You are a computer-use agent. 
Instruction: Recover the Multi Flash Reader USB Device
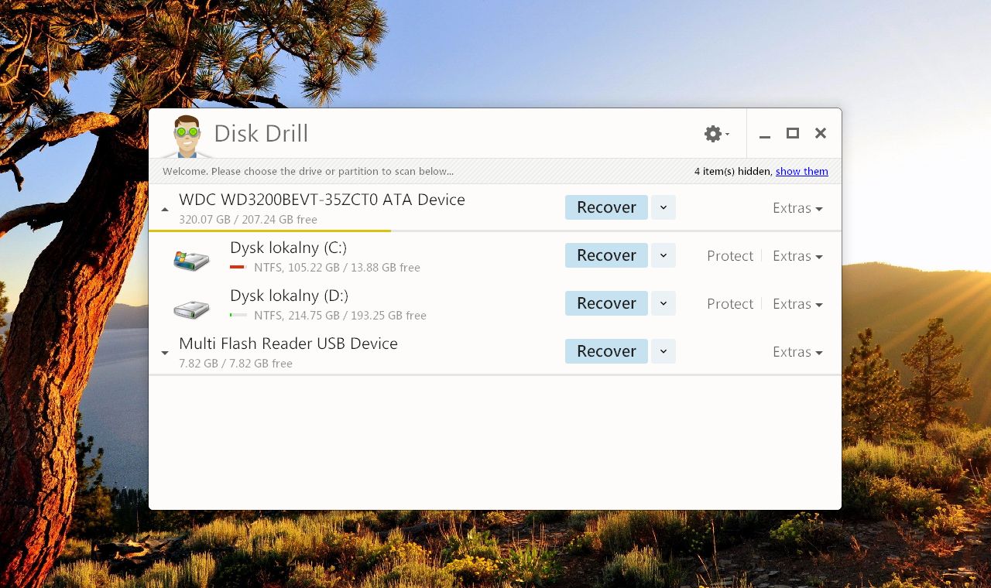click(x=606, y=351)
